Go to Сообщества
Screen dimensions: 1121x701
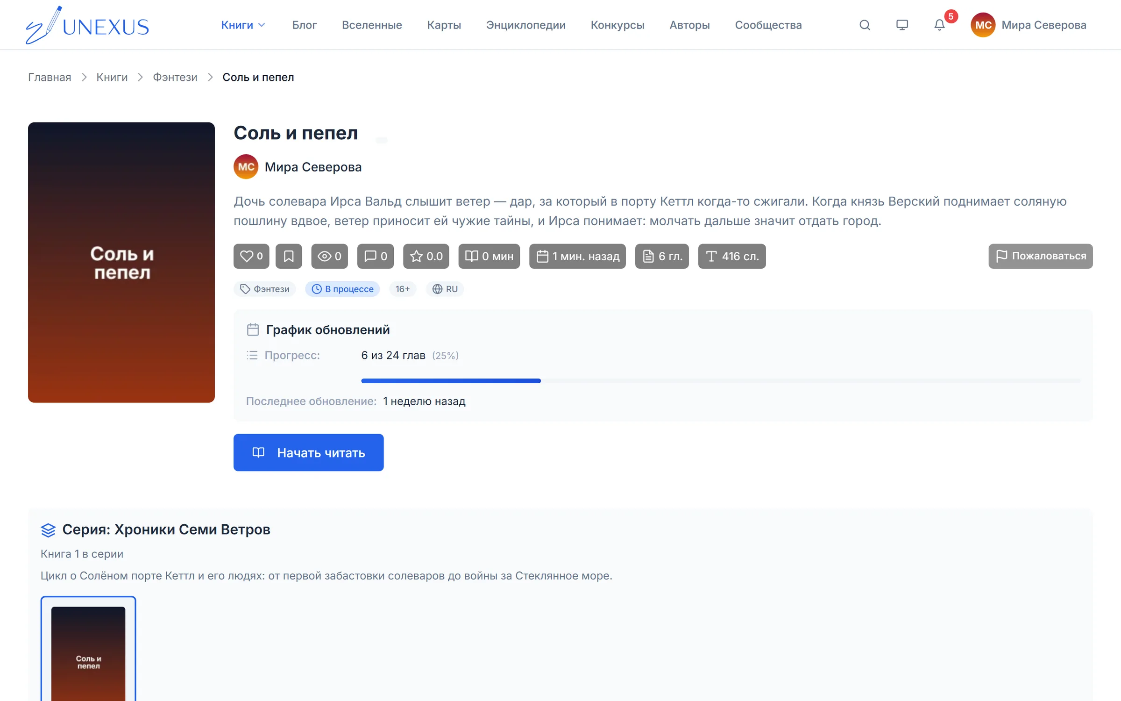[x=768, y=25]
